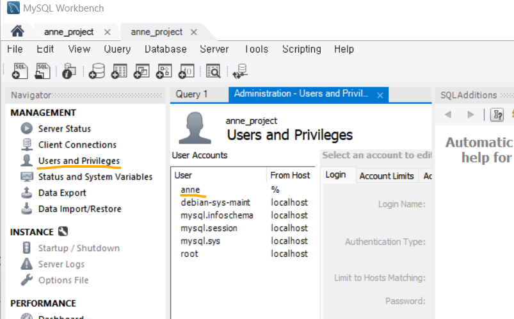514x319 pixels.
Task: Create a new function icon
Action: [x=186, y=71]
